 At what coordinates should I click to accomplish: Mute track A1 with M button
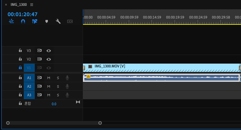pos(49,78)
